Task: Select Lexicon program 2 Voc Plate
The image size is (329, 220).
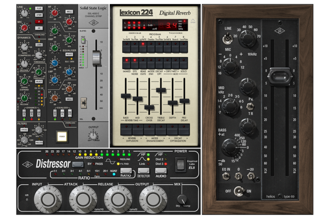Action: click(135, 47)
